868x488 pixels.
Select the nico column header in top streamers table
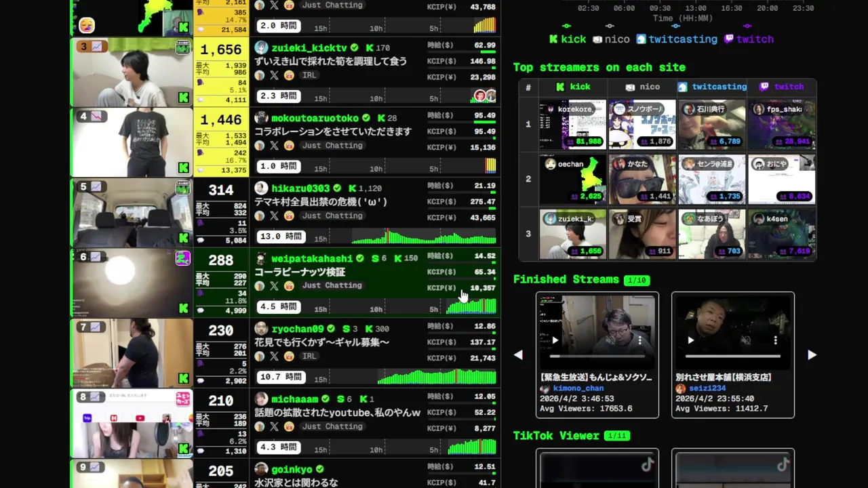pos(642,87)
